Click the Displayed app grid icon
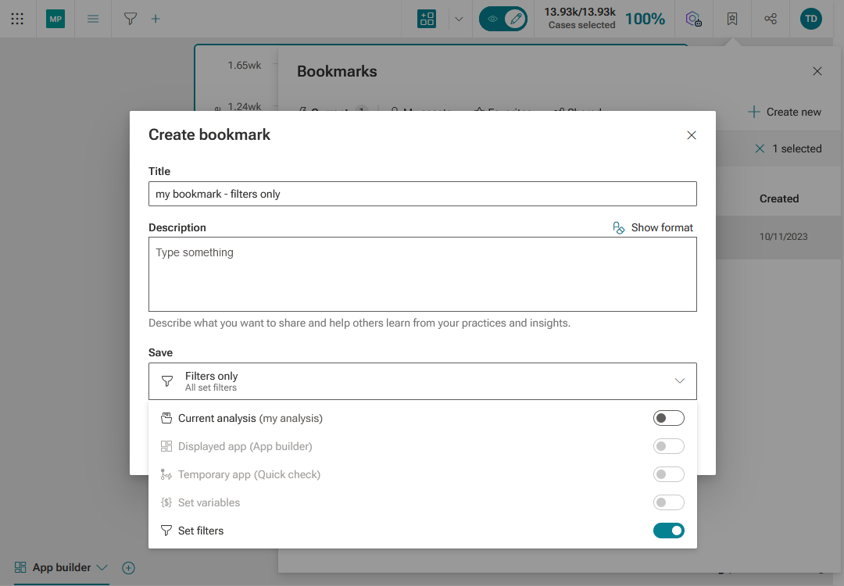 point(166,446)
